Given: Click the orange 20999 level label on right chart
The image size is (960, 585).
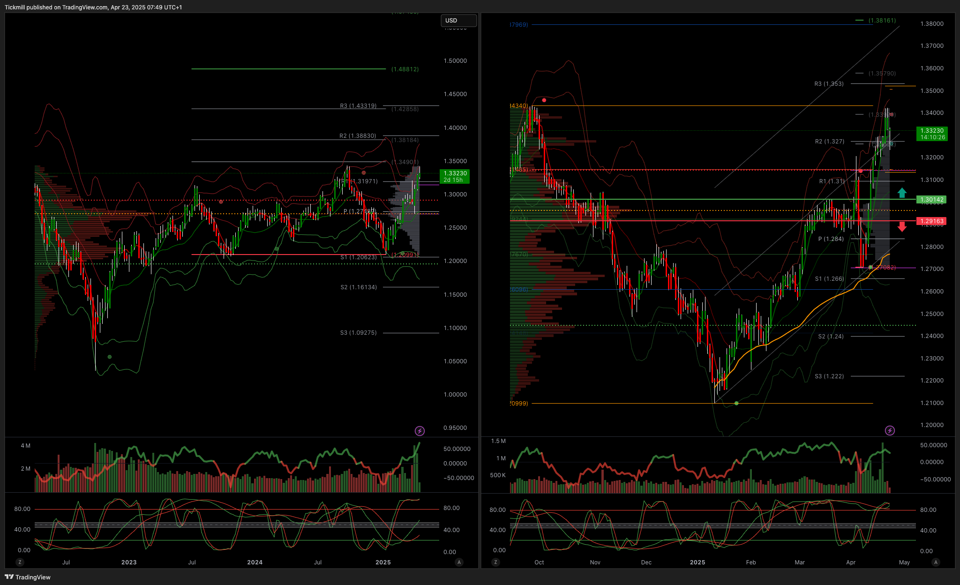Looking at the screenshot, I should pos(519,404).
